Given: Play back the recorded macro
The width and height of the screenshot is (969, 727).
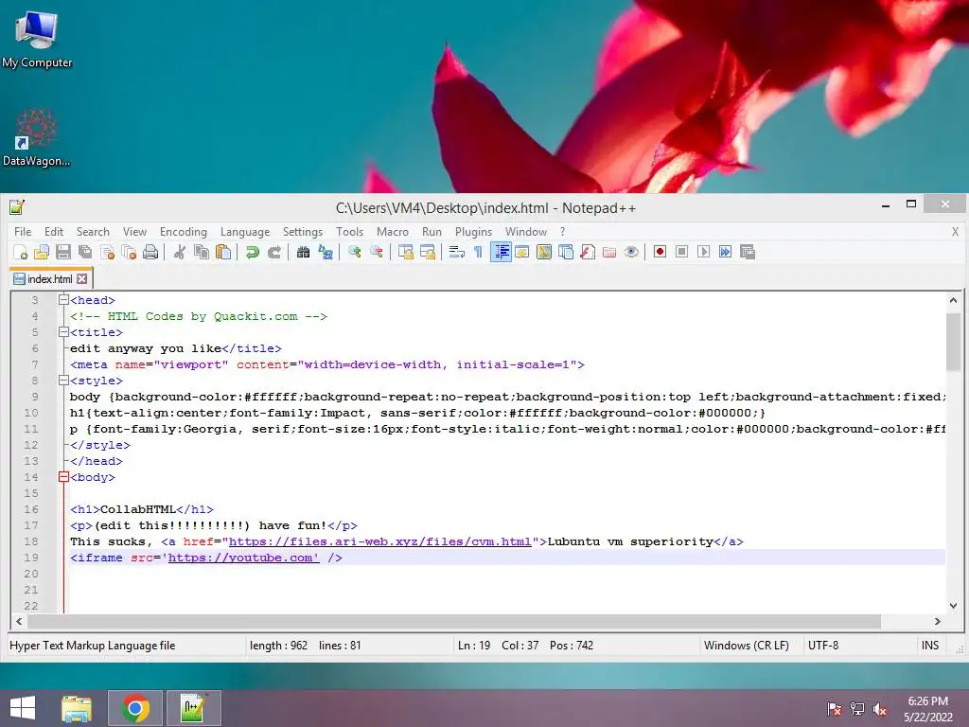Looking at the screenshot, I should pos(703,252).
